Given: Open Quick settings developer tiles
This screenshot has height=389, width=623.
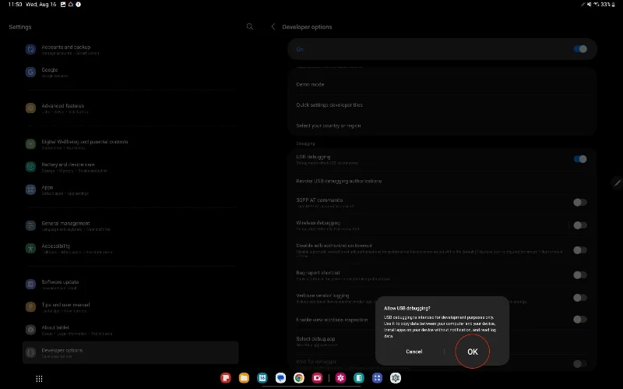Looking at the screenshot, I should point(442,105).
